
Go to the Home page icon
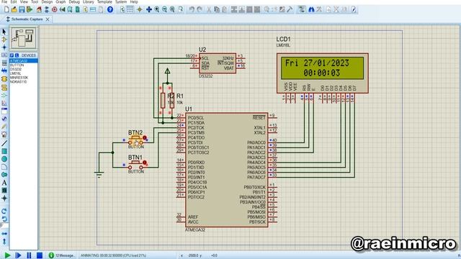[x=39, y=9]
